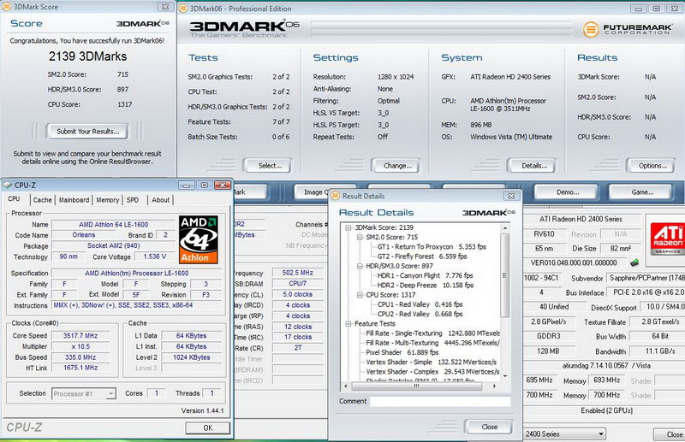This screenshot has width=685, height=442.
Task: Click Select... under Tests in 3DMark06
Action: coord(270,166)
